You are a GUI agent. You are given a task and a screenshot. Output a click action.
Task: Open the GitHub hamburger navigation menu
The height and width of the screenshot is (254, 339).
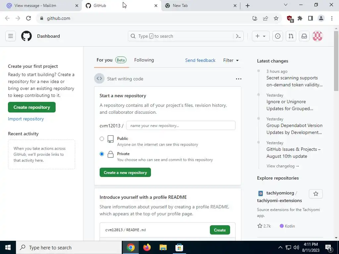click(x=11, y=36)
